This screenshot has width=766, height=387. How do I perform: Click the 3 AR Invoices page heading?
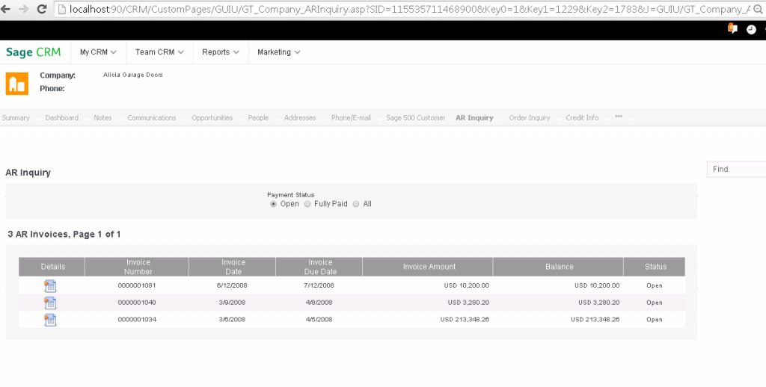[x=64, y=235]
